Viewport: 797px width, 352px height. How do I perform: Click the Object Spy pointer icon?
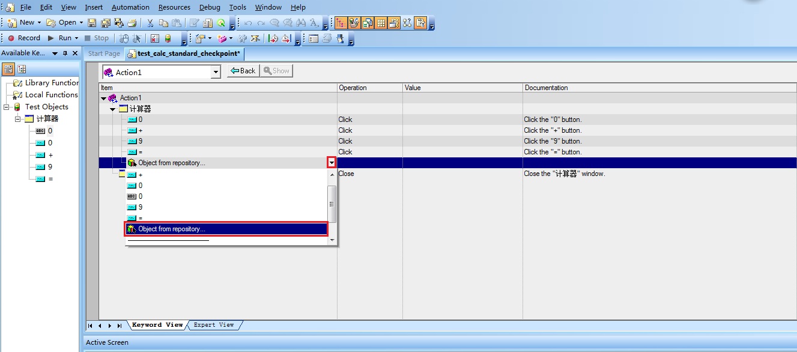[x=136, y=38]
